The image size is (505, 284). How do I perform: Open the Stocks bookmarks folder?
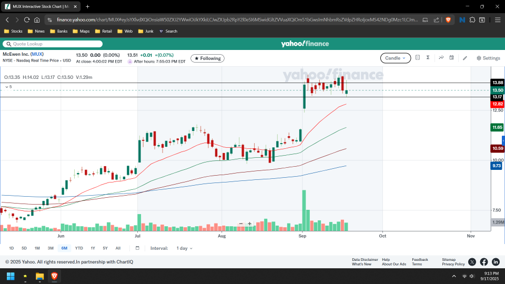point(13,31)
